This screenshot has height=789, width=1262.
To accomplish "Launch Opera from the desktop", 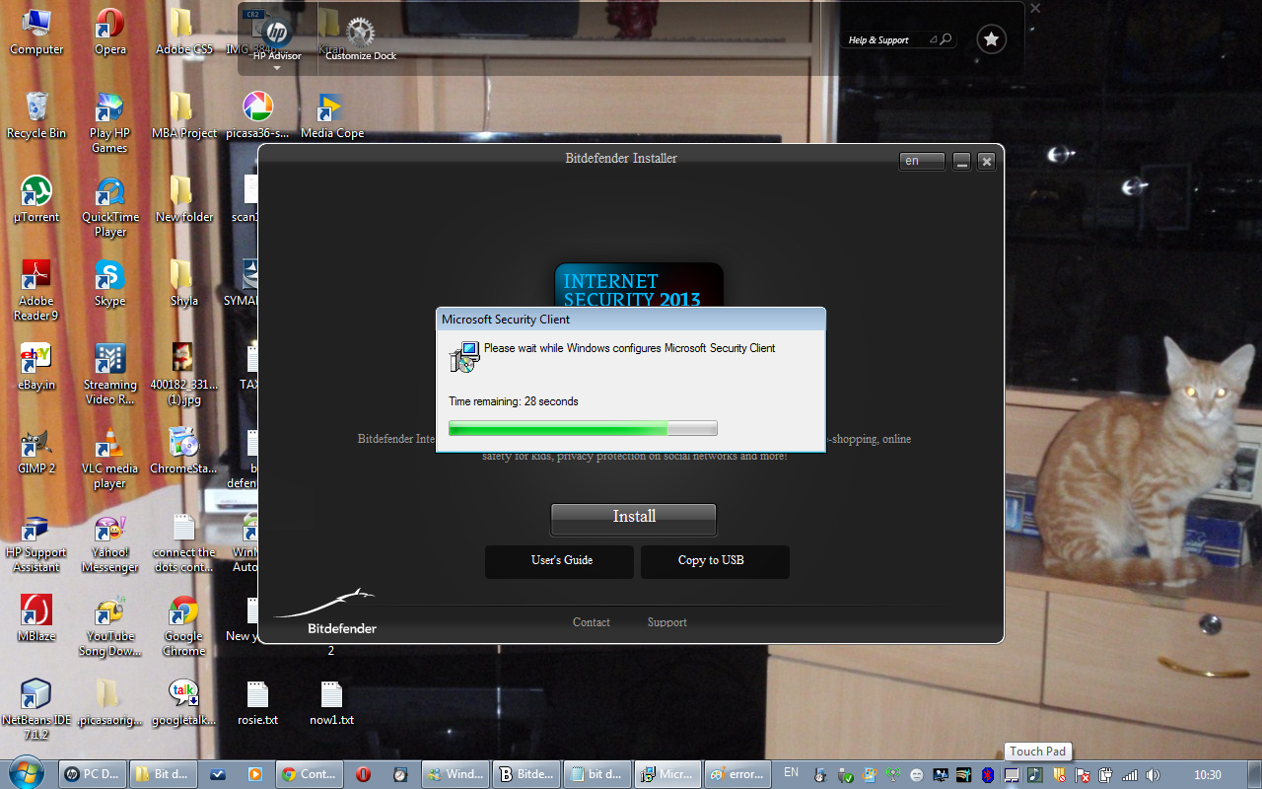I will (x=110, y=33).
